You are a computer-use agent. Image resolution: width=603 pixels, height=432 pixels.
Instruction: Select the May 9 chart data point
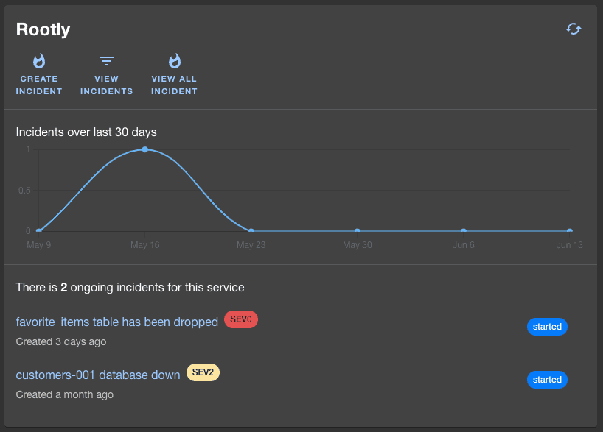click(x=39, y=231)
